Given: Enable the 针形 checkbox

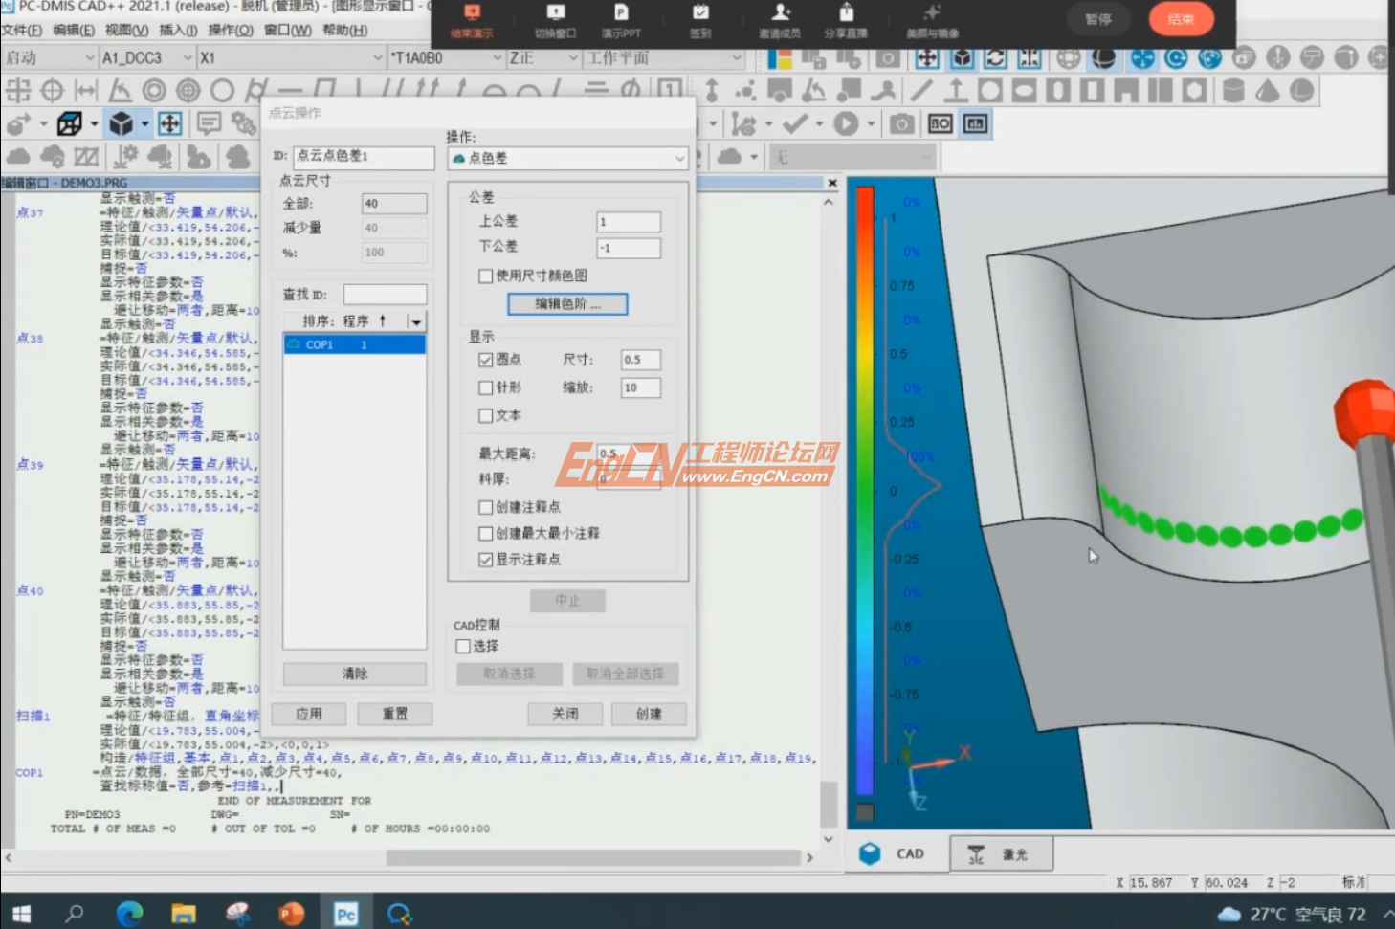Looking at the screenshot, I should point(486,387).
